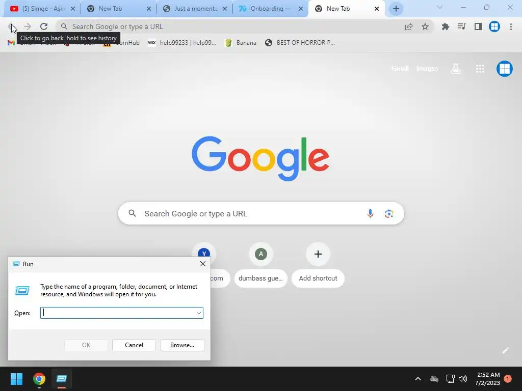Viewport: 522px width, 391px height.
Task: Open BEST OF HORROR P... bookmark
Action: click(300, 43)
